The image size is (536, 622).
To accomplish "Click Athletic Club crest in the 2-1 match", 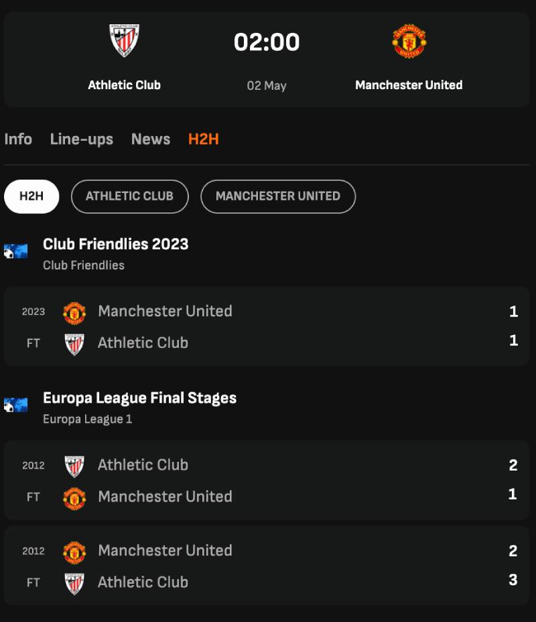I will (x=74, y=466).
